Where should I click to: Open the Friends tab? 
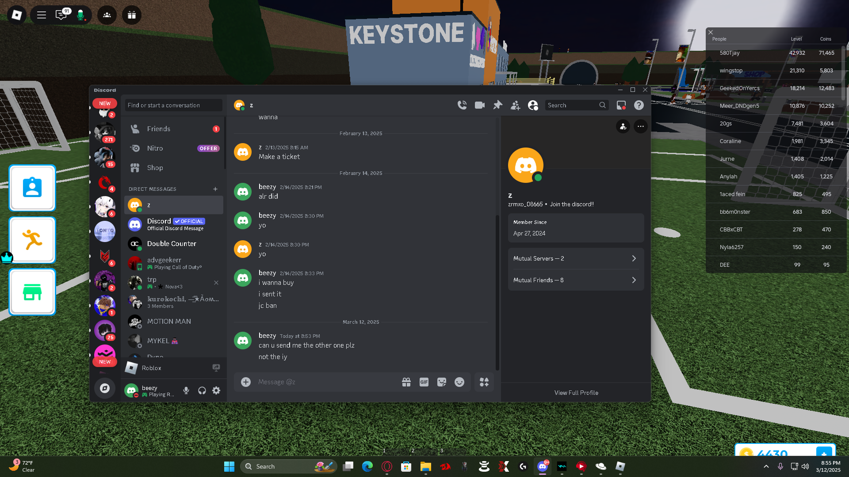click(x=174, y=129)
